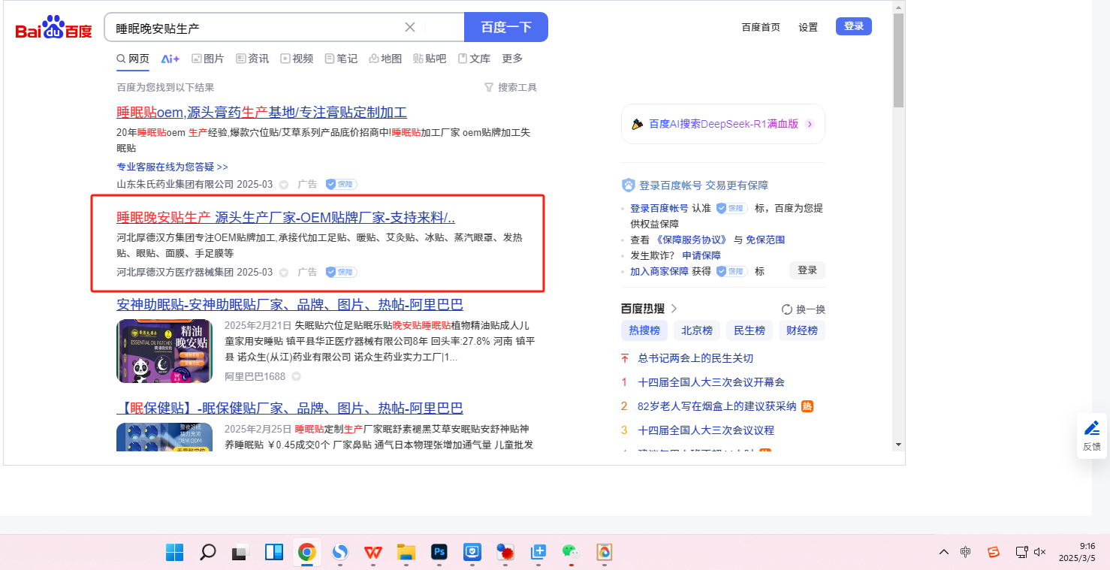Open File Explorer from the taskbar
Screen dimensions: 1110x570
coord(406,553)
